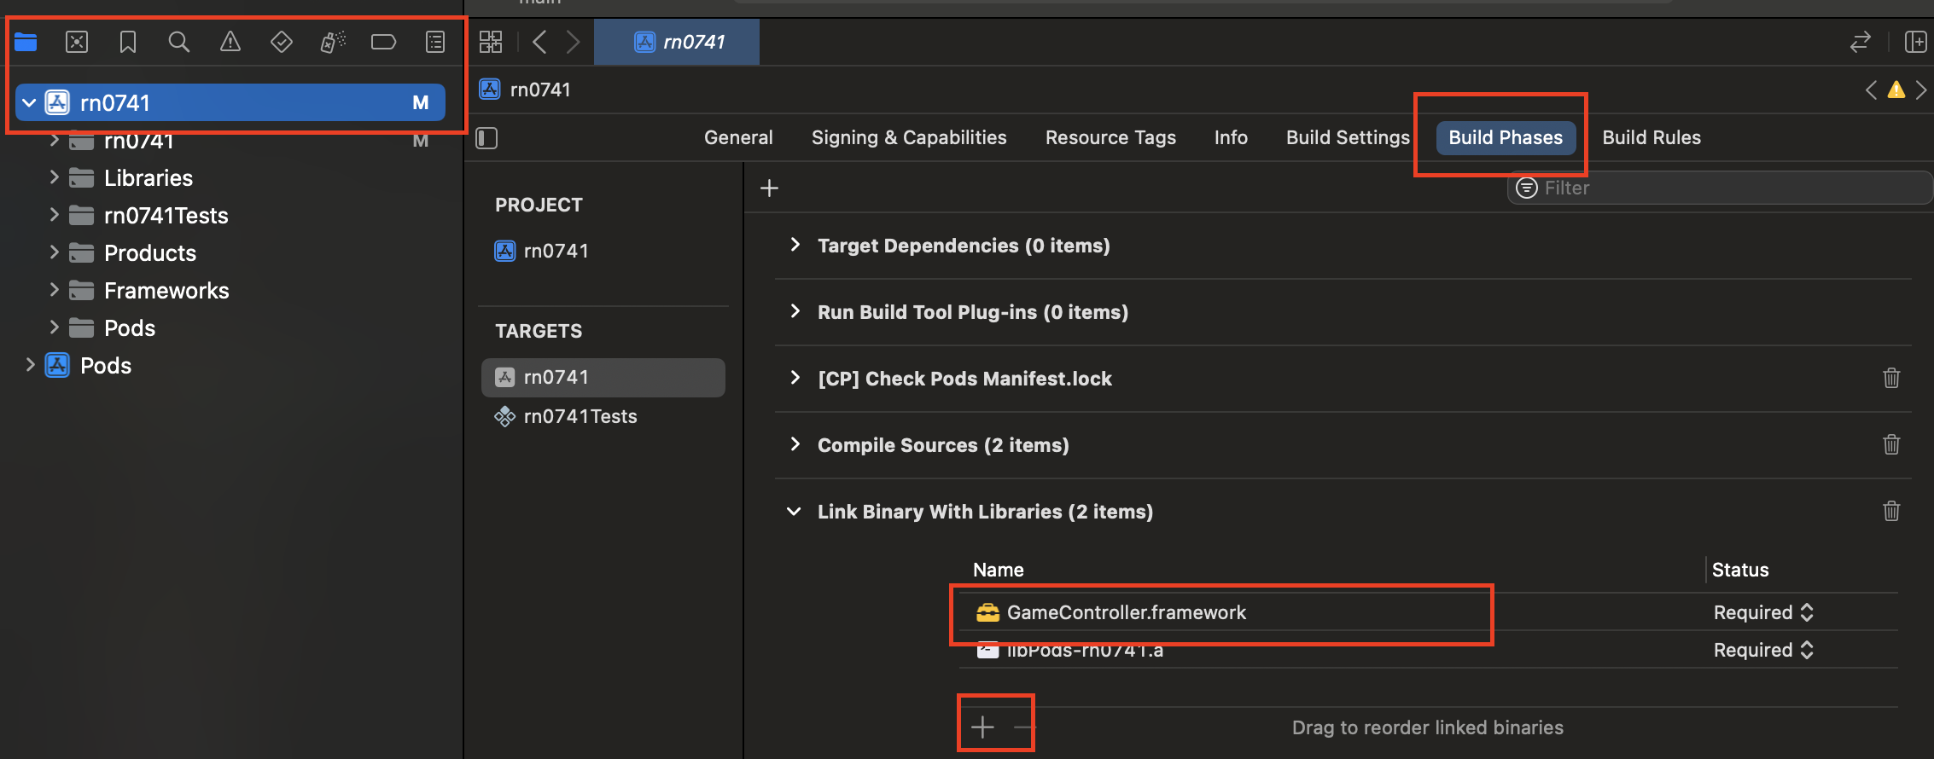This screenshot has width=1934, height=759.
Task: Select the rn0741 target
Action: click(603, 377)
